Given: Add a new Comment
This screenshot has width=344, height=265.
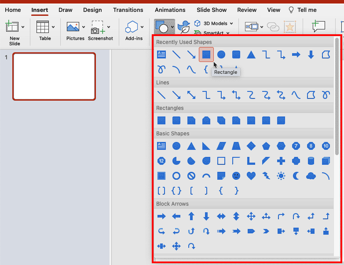Looking at the screenshot, I should tap(318, 26).
